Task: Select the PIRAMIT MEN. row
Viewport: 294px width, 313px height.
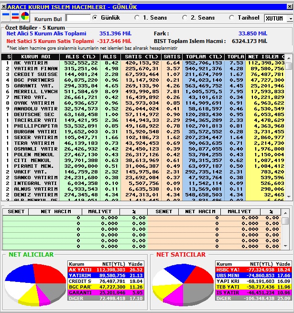Action: click(143, 166)
